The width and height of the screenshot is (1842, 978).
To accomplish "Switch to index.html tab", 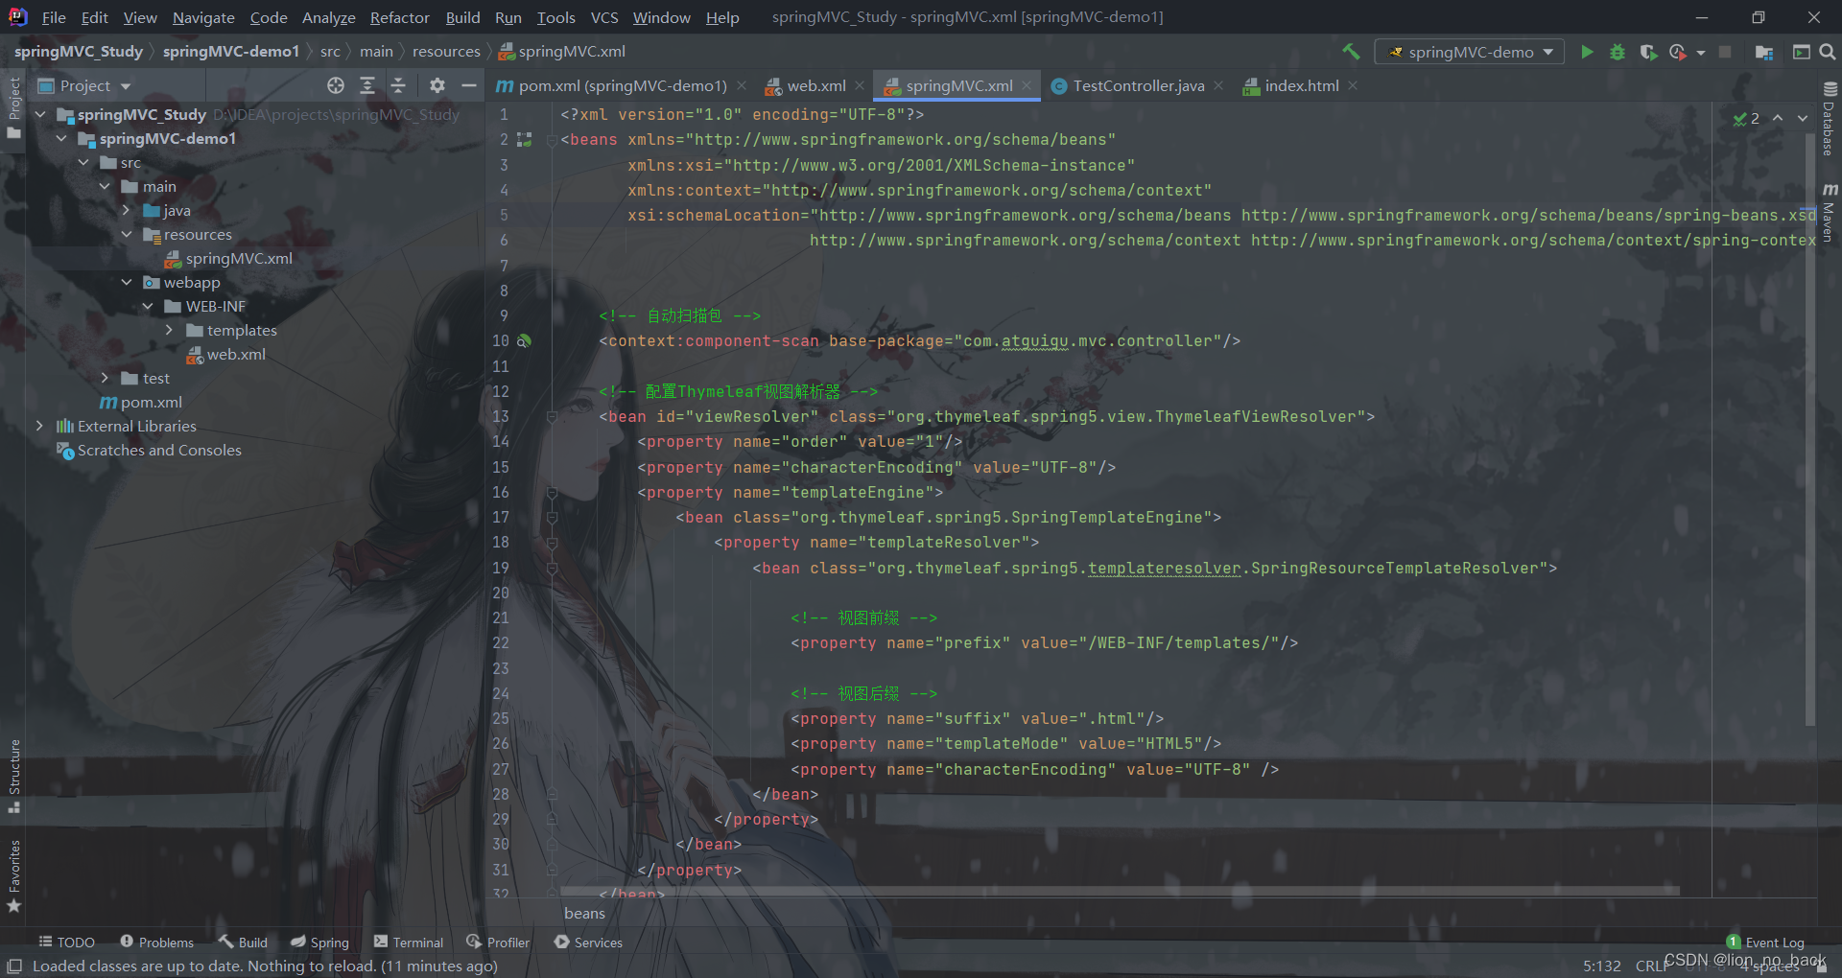I will [x=1301, y=85].
